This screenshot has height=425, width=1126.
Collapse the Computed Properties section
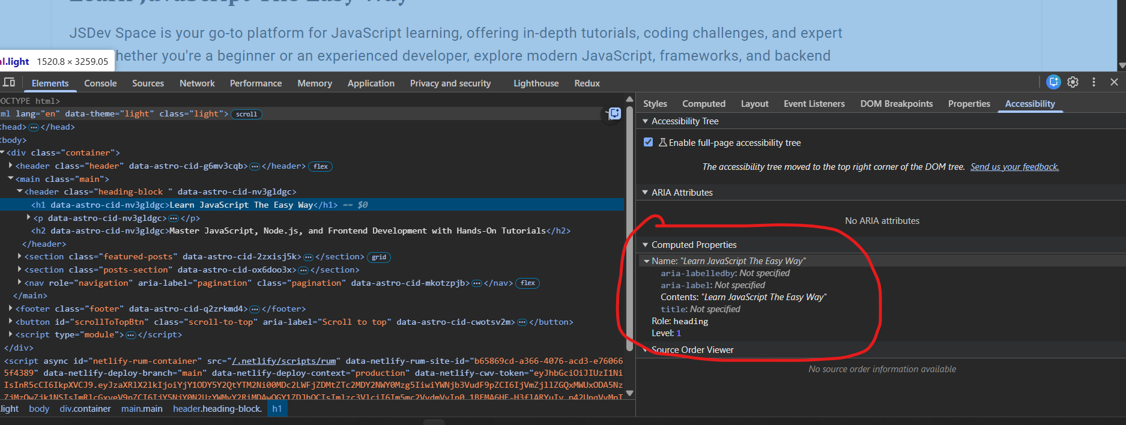pyautogui.click(x=646, y=245)
